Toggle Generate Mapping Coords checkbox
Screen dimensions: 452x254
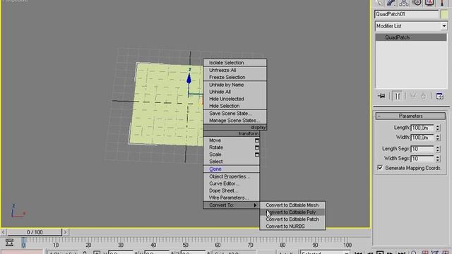[380, 168]
